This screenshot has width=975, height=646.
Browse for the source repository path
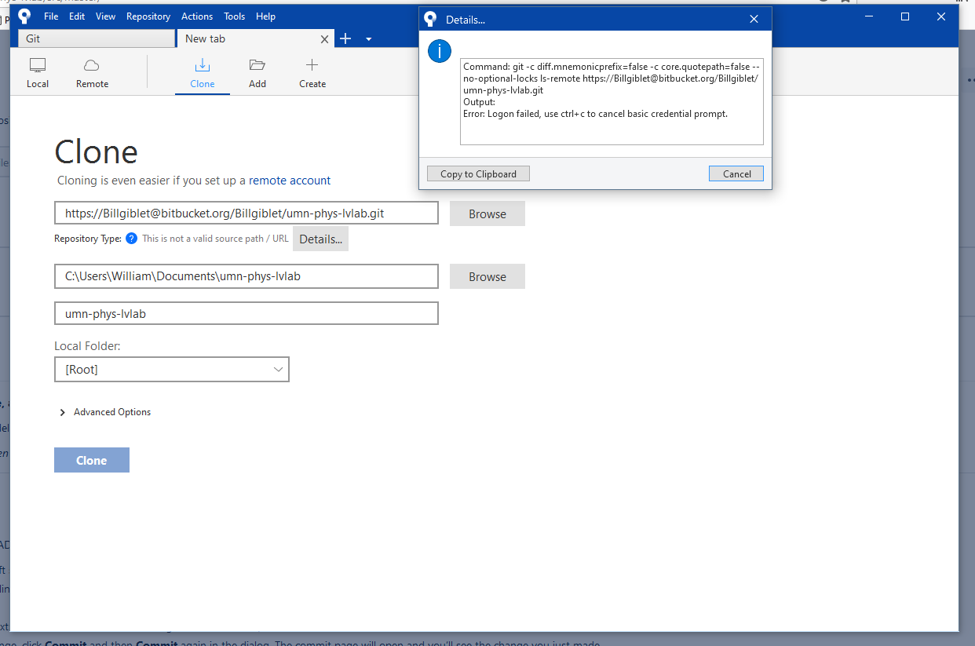[x=487, y=214]
